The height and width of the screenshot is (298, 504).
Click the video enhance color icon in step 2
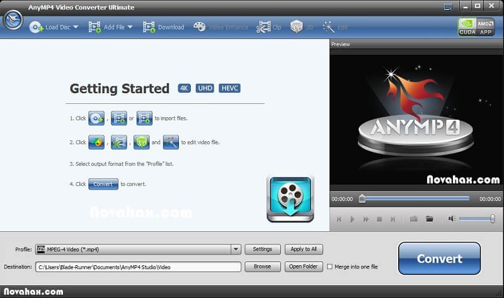coord(96,142)
